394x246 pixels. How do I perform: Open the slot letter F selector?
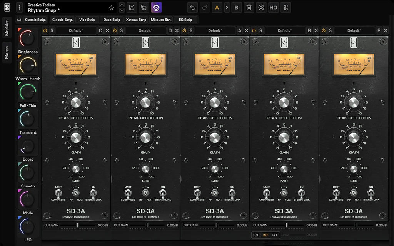coord(379,30)
